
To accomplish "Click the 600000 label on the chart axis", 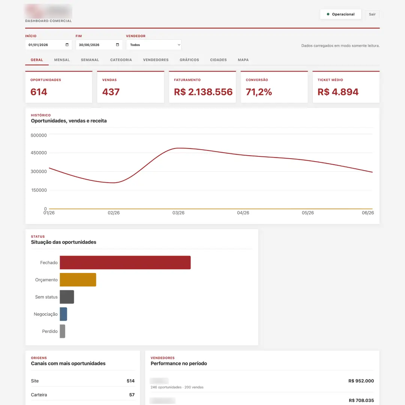I will (39, 135).
